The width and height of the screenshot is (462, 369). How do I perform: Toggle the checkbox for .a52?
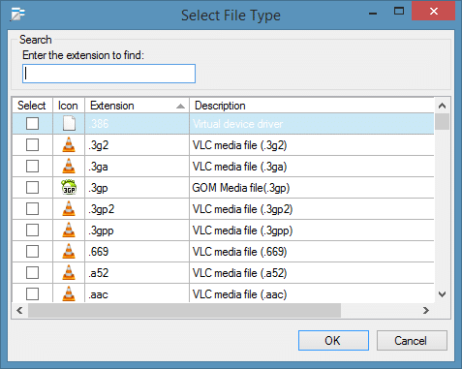[x=32, y=272]
